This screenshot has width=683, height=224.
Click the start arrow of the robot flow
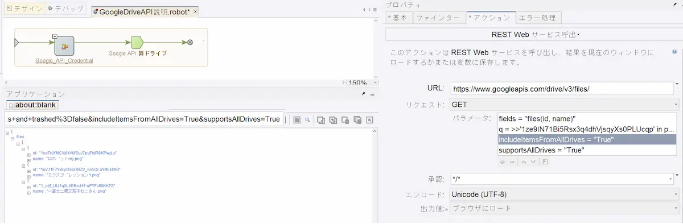(x=17, y=42)
